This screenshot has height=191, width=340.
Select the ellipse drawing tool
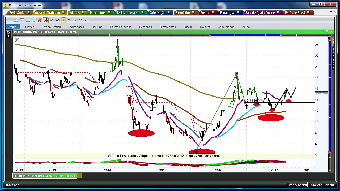tap(34, 20)
